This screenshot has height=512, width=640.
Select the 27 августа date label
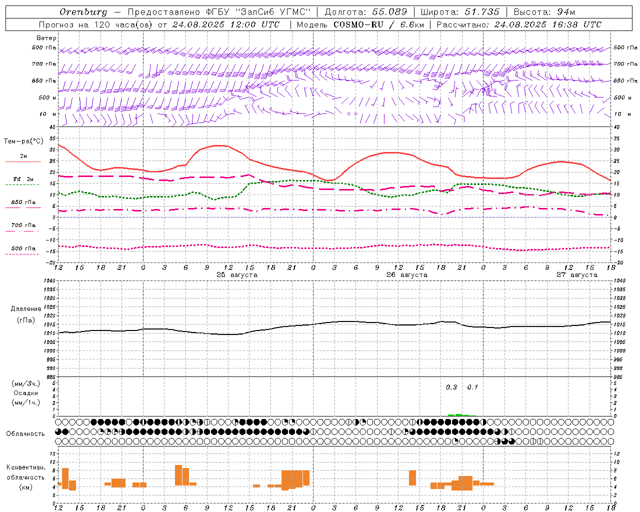coord(577,275)
